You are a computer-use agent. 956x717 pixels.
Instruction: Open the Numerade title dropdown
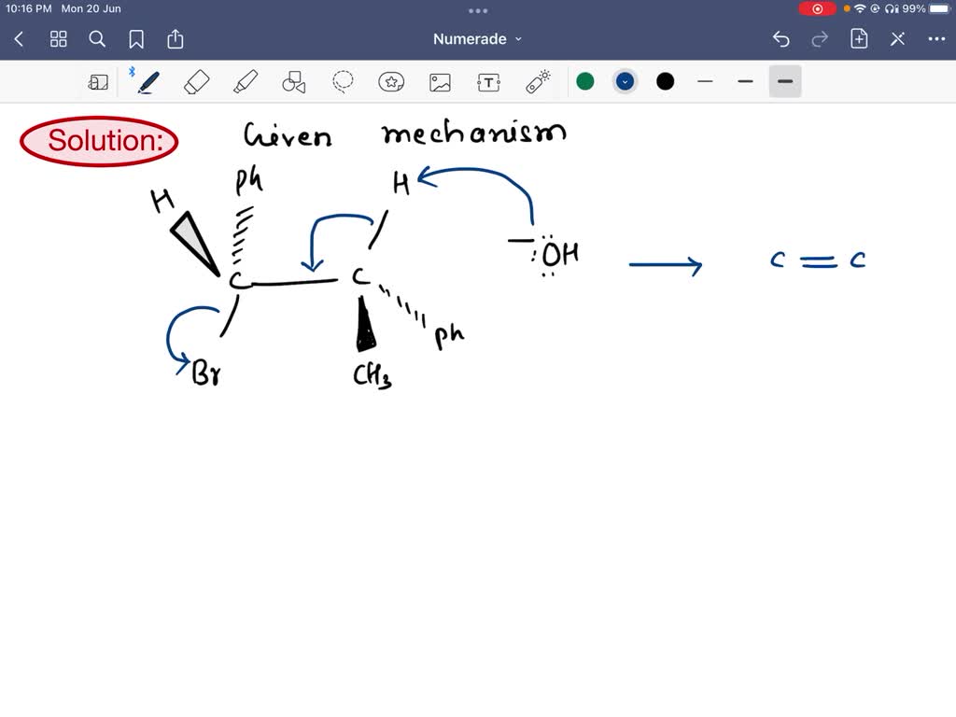coord(477,38)
